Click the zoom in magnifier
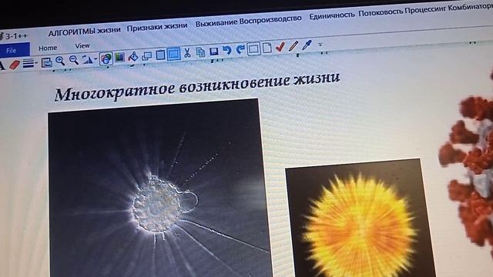The image size is (493, 277). [x=60, y=61]
